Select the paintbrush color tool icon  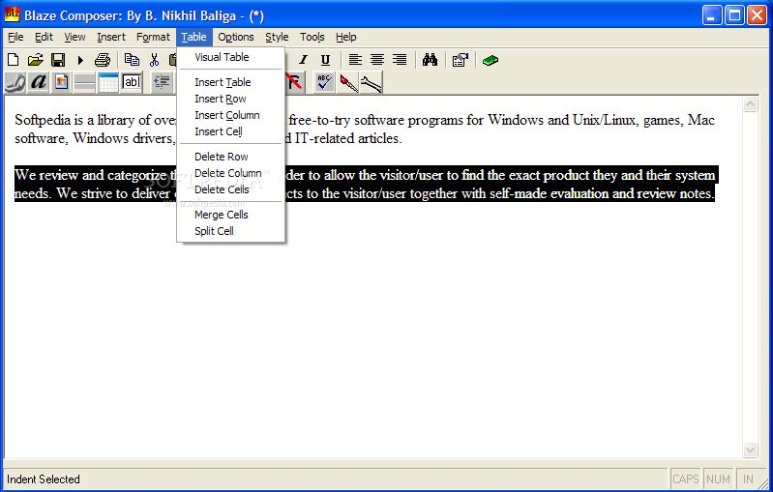pos(348,82)
